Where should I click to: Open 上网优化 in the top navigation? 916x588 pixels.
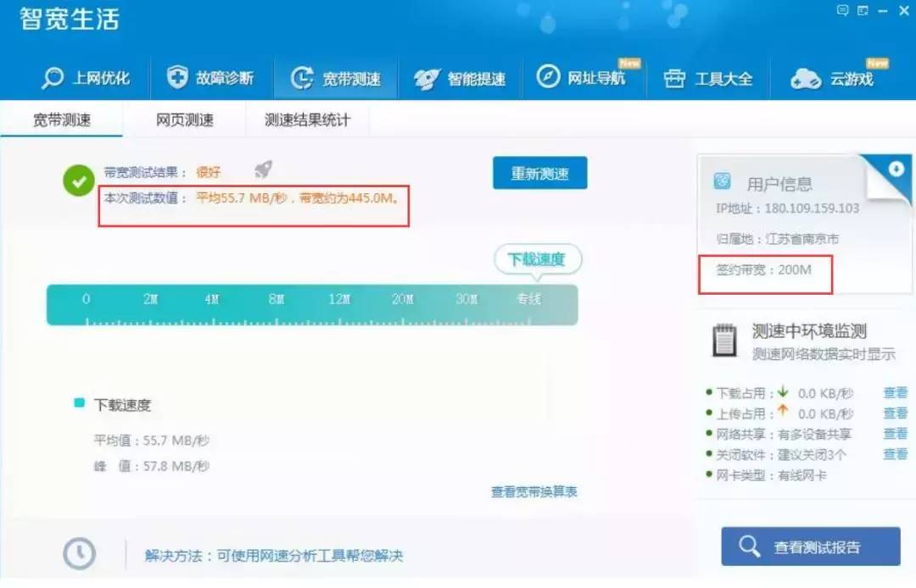[x=86, y=78]
